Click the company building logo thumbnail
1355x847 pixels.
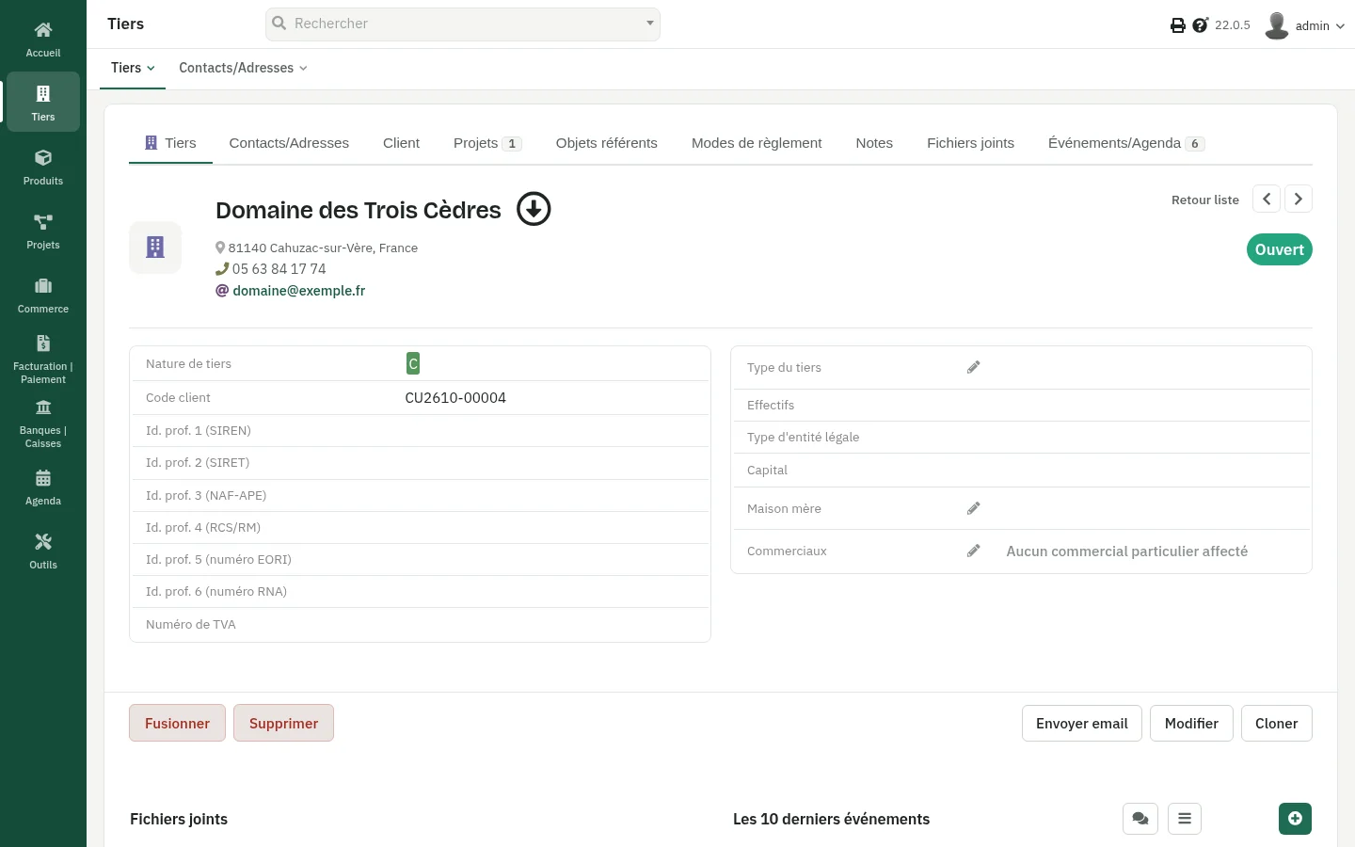click(155, 248)
